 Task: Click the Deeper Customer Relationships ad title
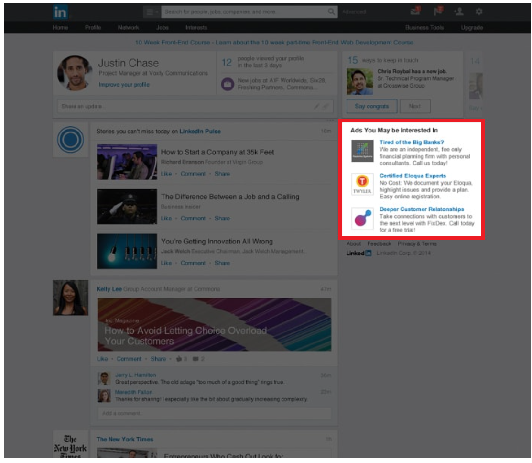[x=422, y=209]
